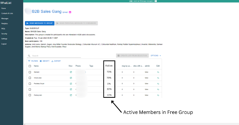Image resolution: width=239 pixels, height=125 pixels.
Task: Go to Home in sidebar
Action: (4, 8)
